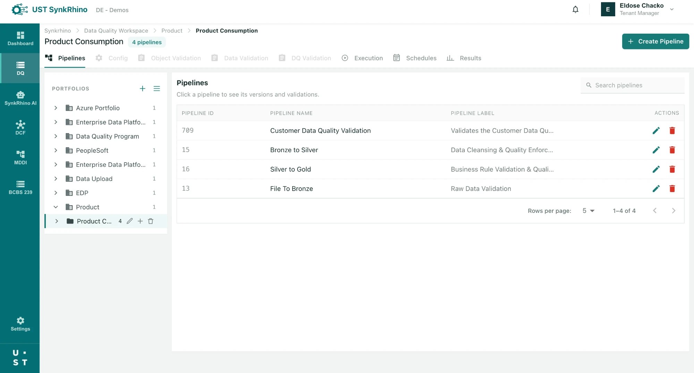The width and height of the screenshot is (694, 373).
Task: Switch to the Execution tab
Action: 362,58
